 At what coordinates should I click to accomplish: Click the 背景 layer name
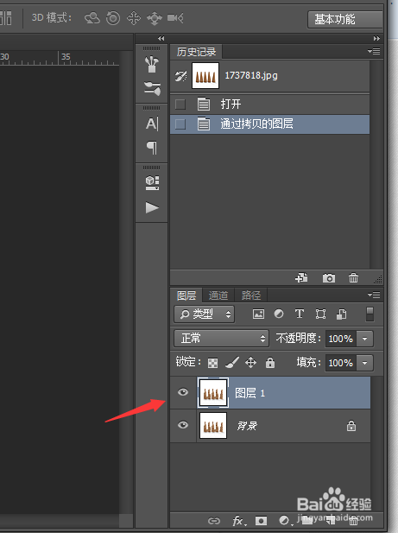click(x=247, y=426)
